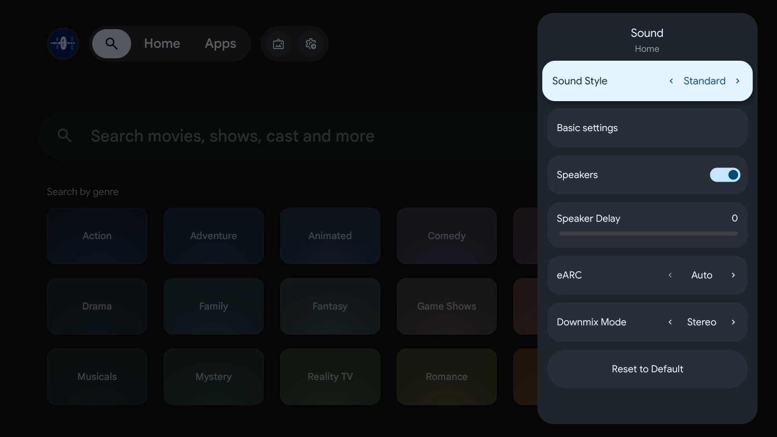Viewport: 777px width, 437px height.
Task: Focus the search movies and shows field
Action: pyautogui.click(x=289, y=136)
